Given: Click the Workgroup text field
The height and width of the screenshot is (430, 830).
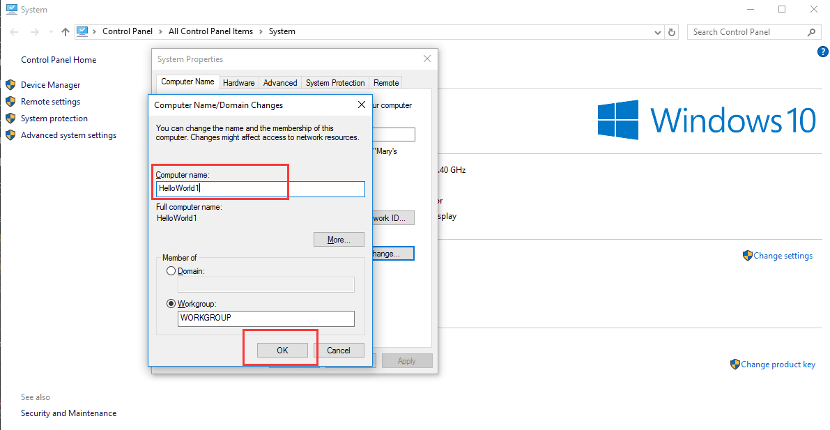Looking at the screenshot, I should tap(266, 318).
